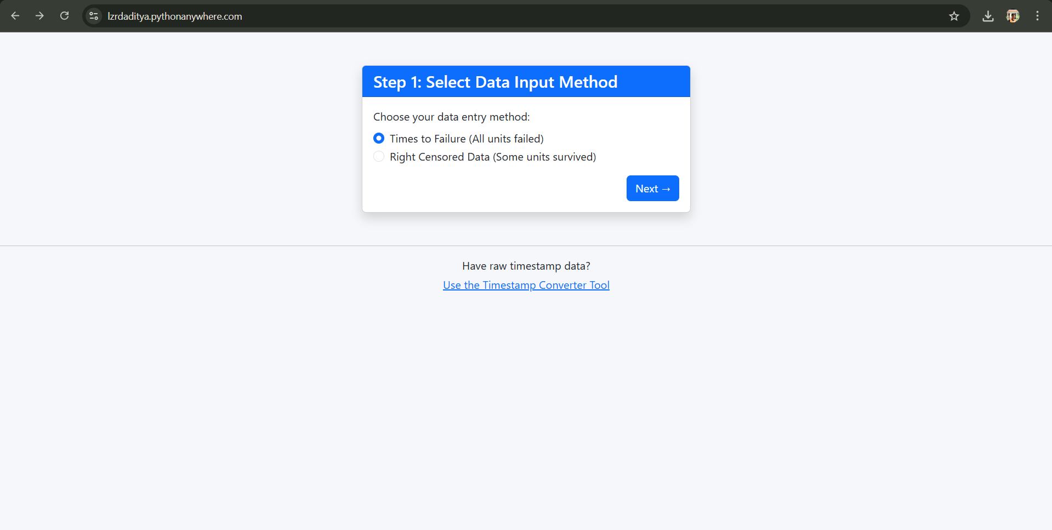Screen dimensions: 1052x530
Task: Open the browser downloads icon
Action: pos(988,16)
